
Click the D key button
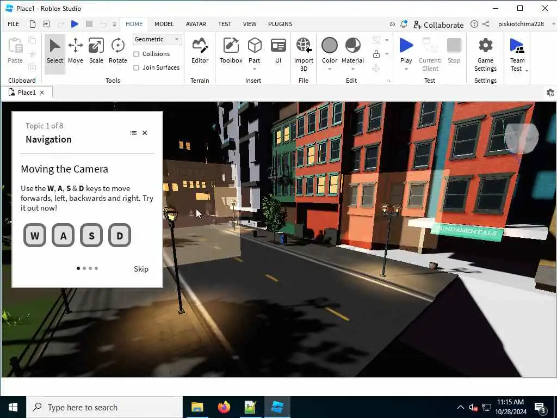pyautogui.click(x=120, y=235)
